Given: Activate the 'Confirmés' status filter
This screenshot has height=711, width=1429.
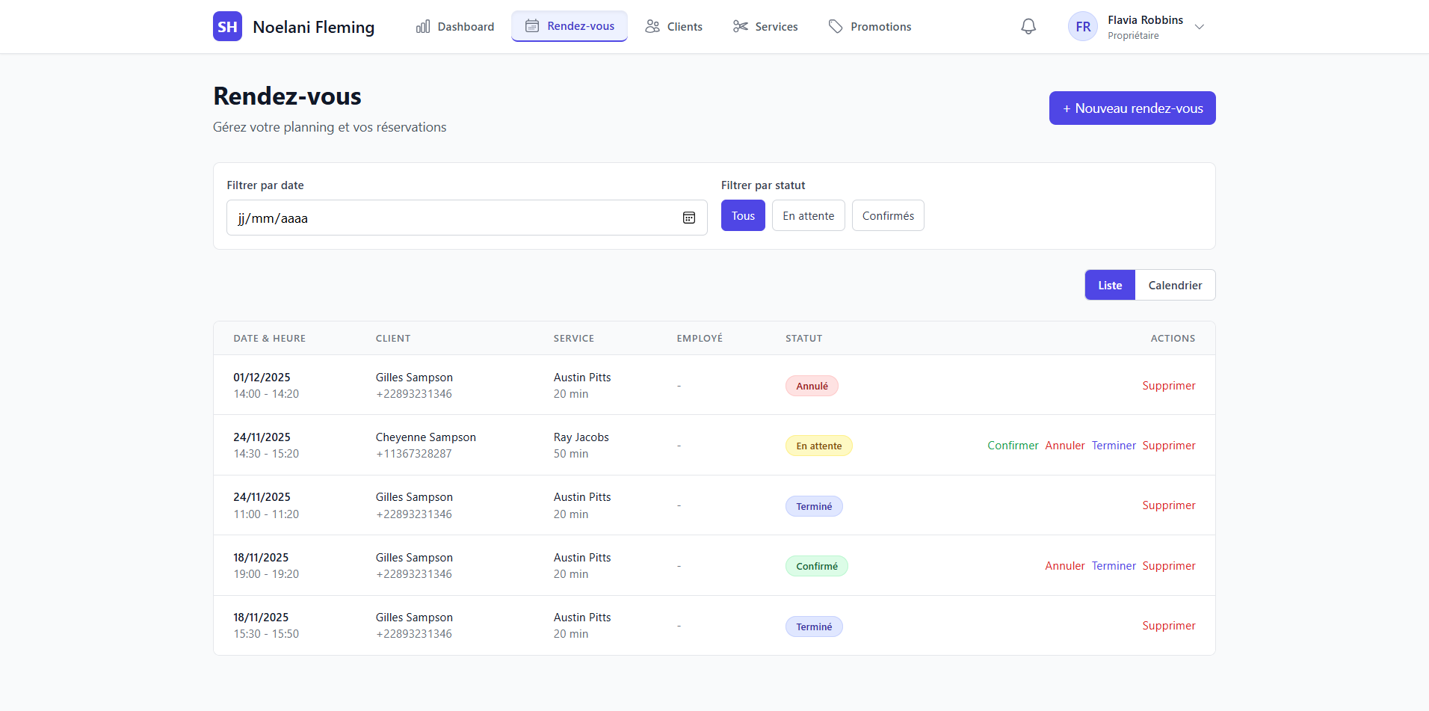Looking at the screenshot, I should pyautogui.click(x=888, y=215).
